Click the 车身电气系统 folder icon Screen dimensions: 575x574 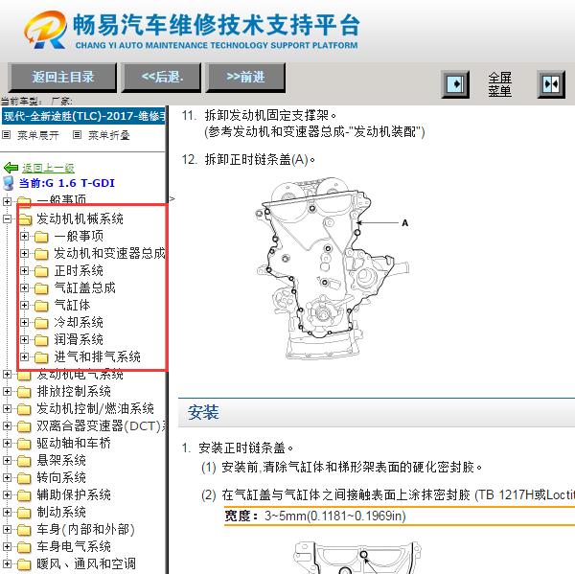(25, 547)
